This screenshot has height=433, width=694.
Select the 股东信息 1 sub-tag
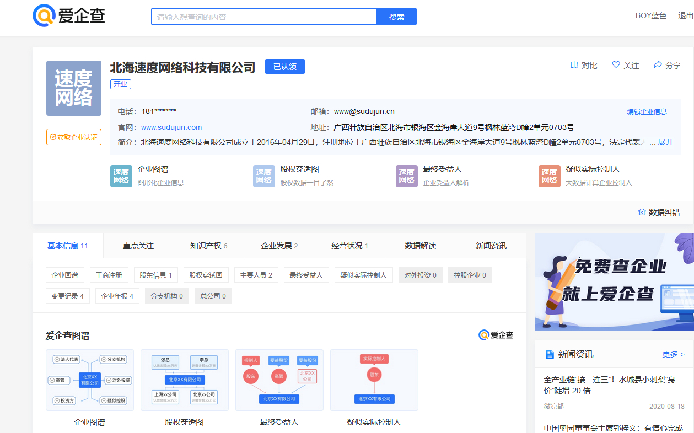coord(156,275)
